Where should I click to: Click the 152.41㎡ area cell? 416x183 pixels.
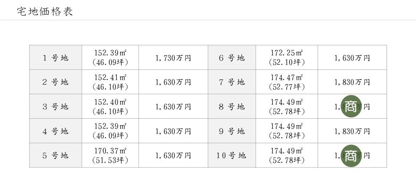point(110,82)
